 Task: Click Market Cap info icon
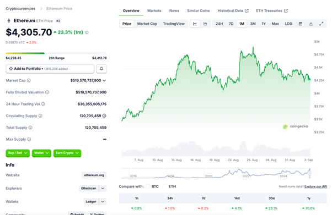click(29, 80)
